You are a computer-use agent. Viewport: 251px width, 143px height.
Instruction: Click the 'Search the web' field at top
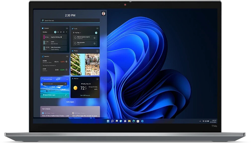tap(70, 21)
